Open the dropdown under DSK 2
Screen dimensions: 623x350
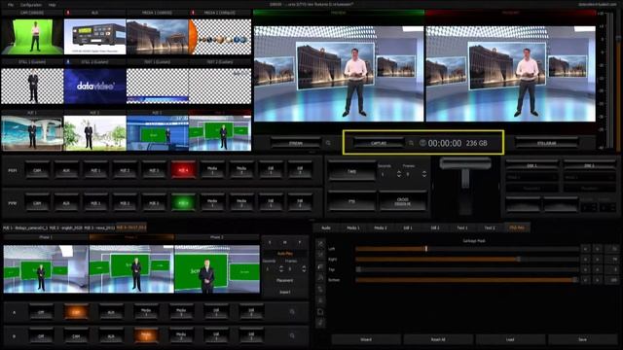(589, 177)
